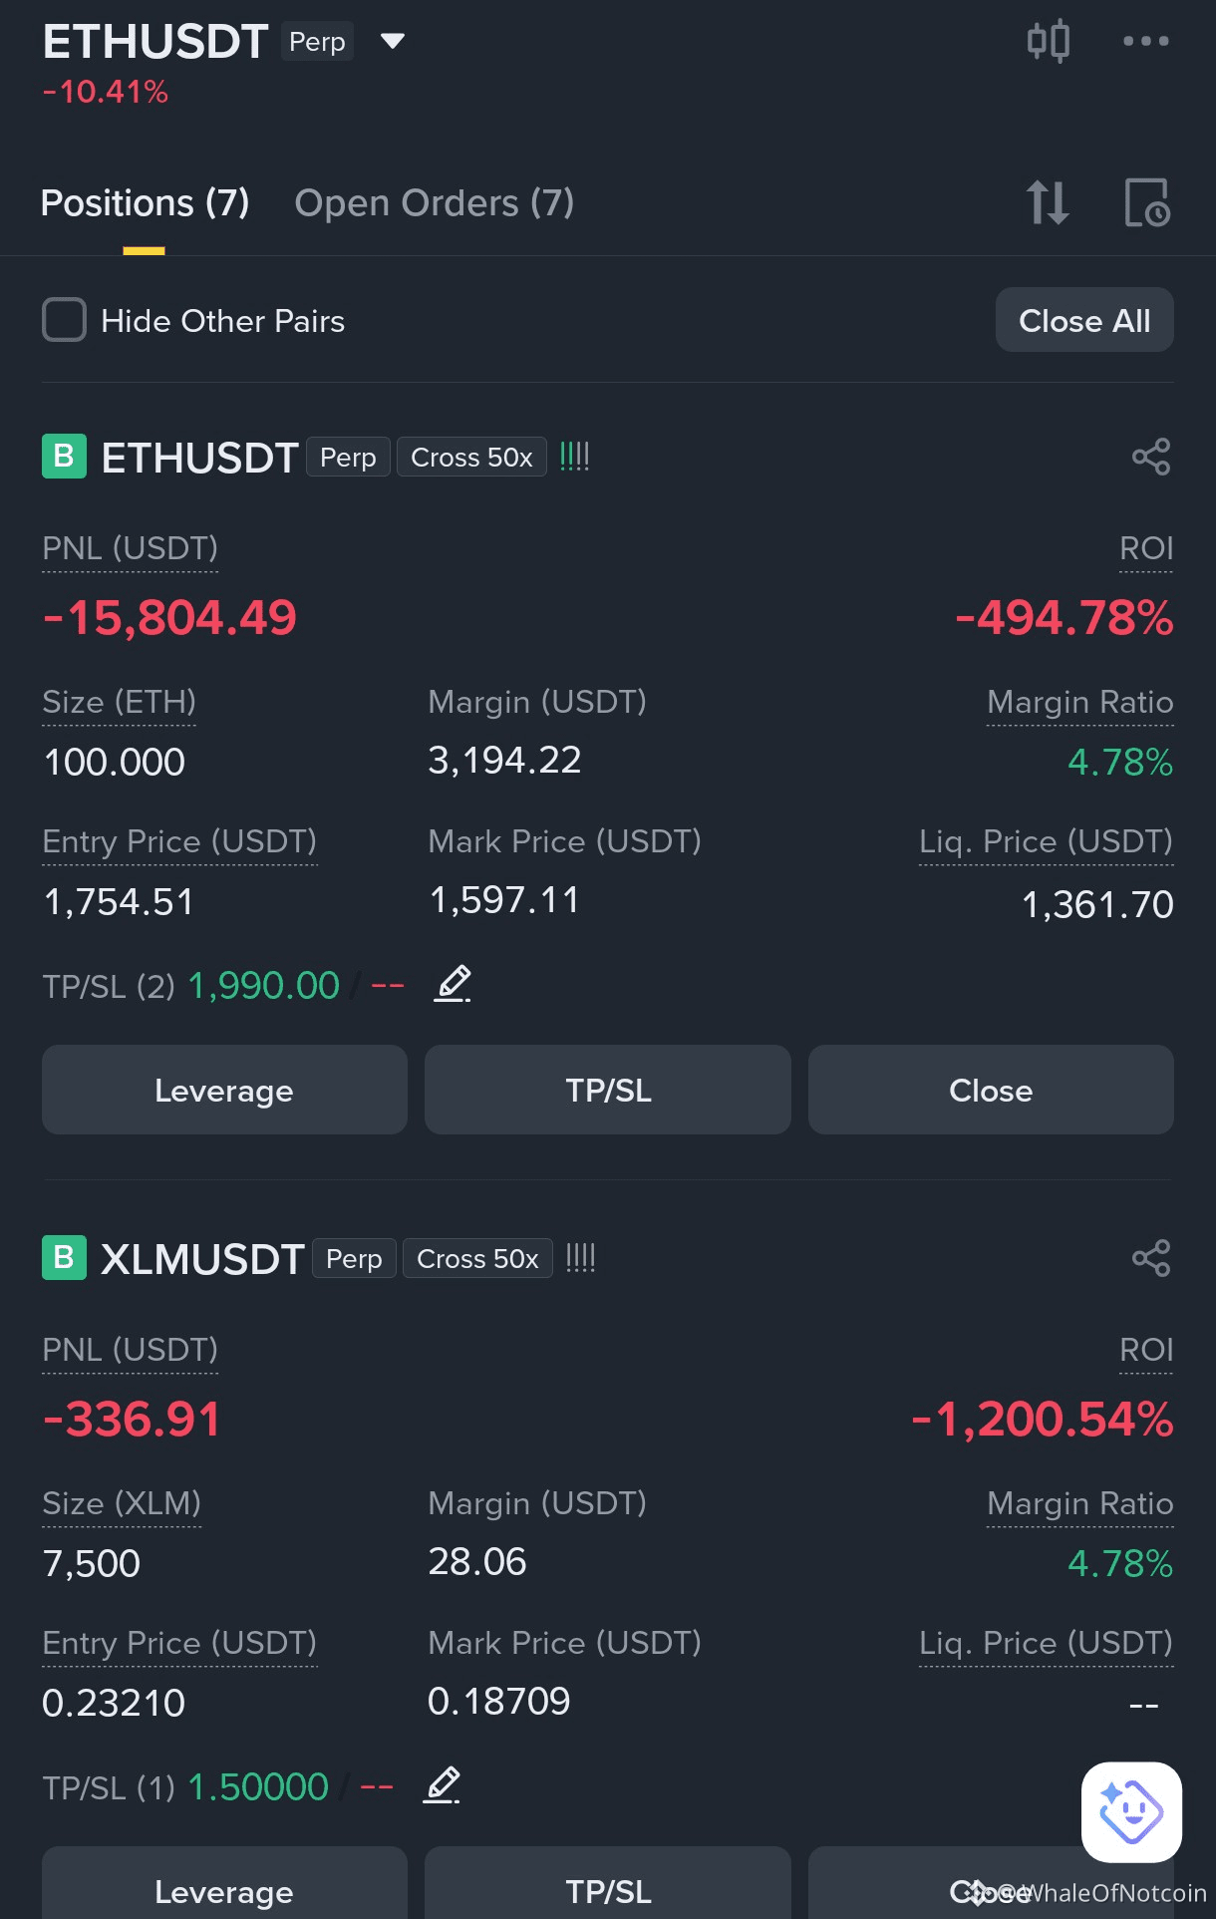Share the XLMUSDT position
The width and height of the screenshot is (1216, 1919).
[1151, 1258]
